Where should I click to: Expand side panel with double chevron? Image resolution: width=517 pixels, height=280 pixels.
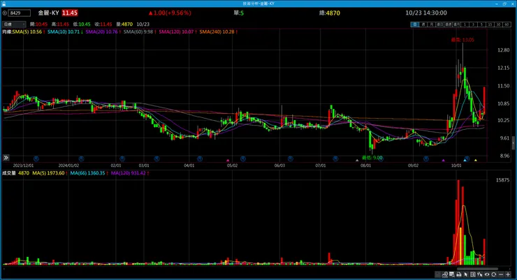6,158
